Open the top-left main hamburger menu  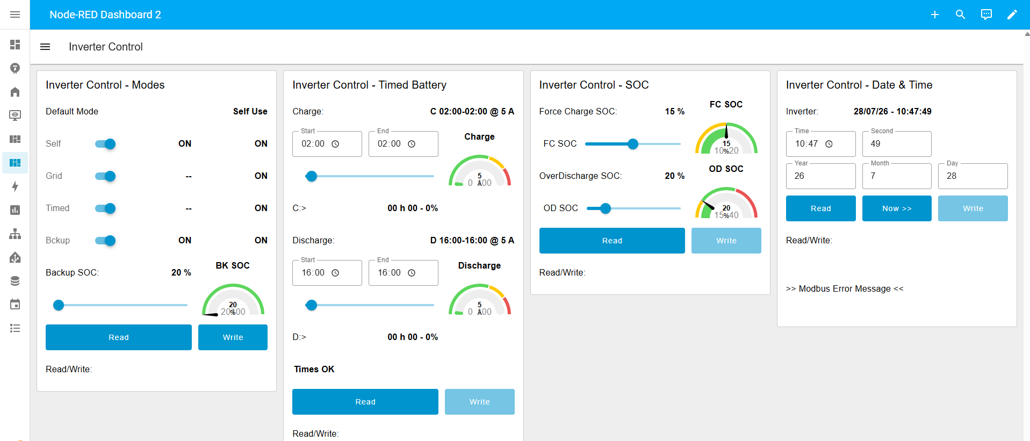[x=15, y=15]
